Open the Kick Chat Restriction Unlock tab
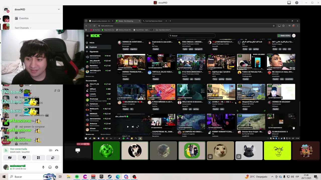 pos(154,21)
